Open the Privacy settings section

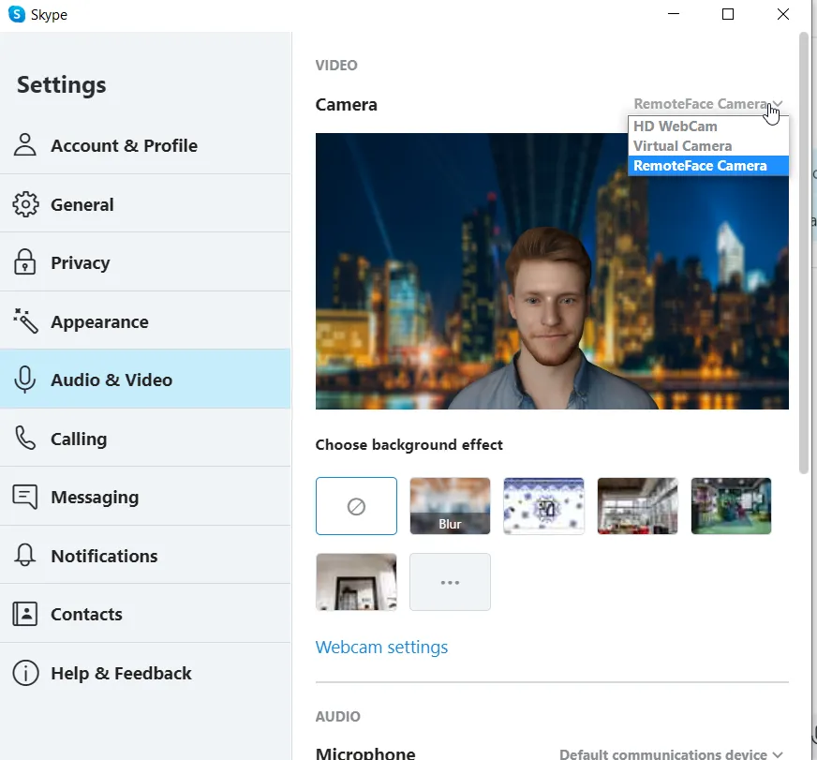tap(145, 262)
